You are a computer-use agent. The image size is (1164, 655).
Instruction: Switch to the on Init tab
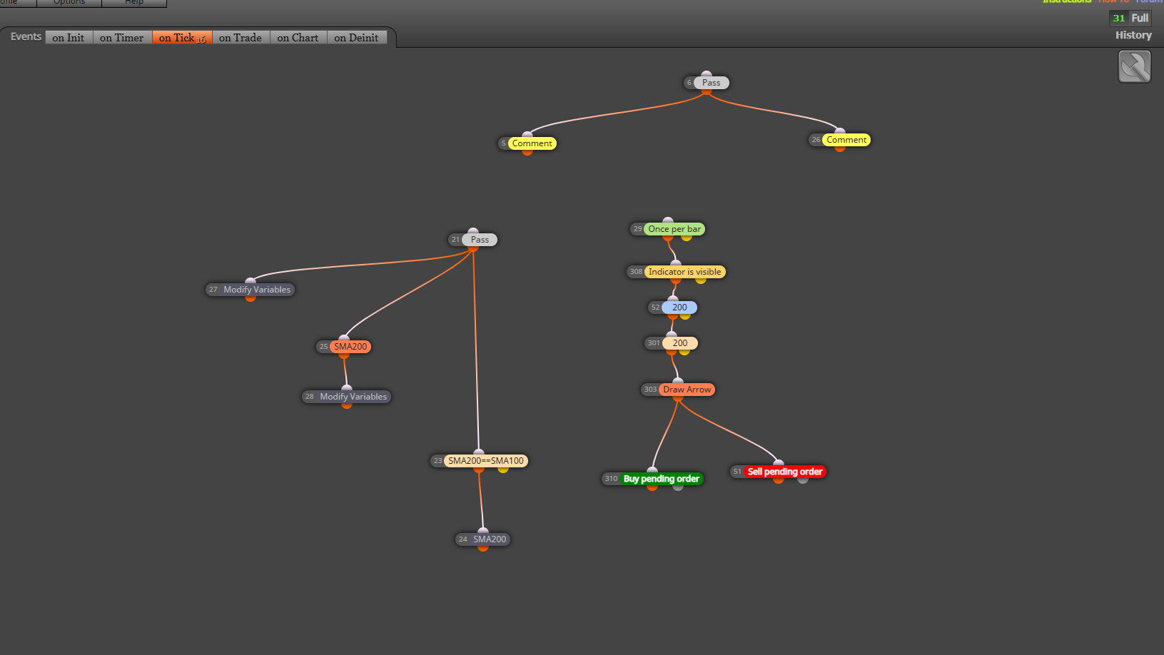tap(69, 38)
